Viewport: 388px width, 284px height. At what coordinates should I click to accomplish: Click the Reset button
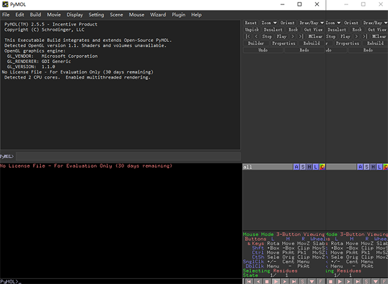click(251, 23)
